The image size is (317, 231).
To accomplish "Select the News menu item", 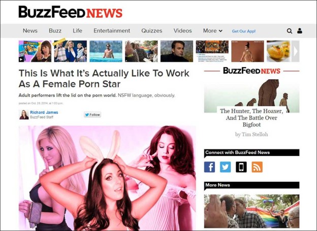I will click(30, 31).
